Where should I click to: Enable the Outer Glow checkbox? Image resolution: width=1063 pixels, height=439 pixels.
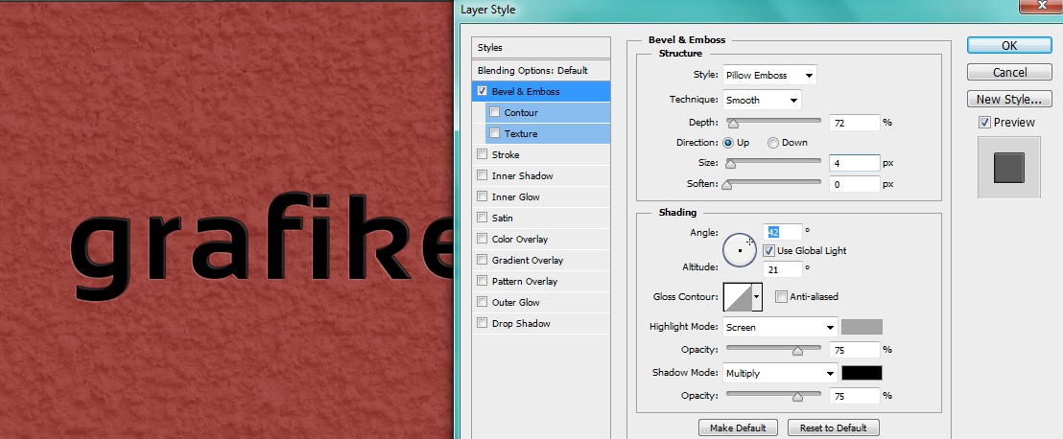(x=482, y=302)
